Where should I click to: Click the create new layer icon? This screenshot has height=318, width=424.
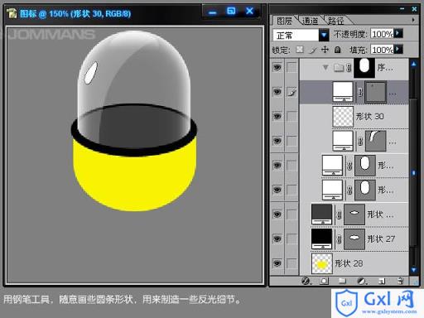382,281
